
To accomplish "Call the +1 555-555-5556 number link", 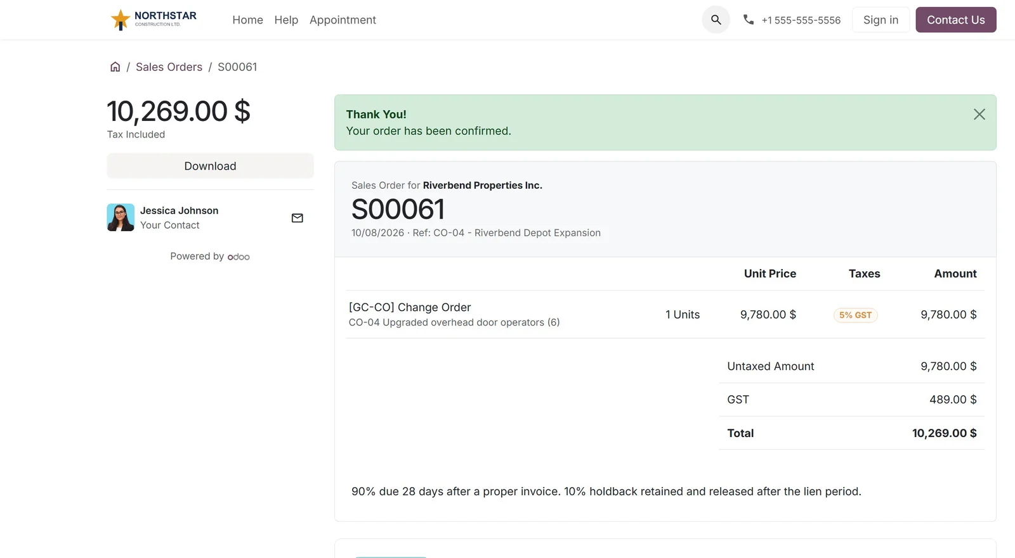I will tap(801, 20).
